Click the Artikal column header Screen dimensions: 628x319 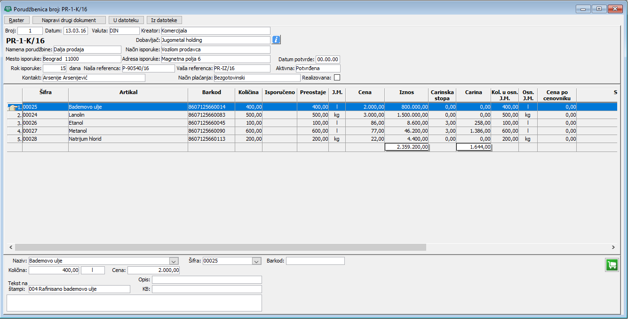(128, 92)
